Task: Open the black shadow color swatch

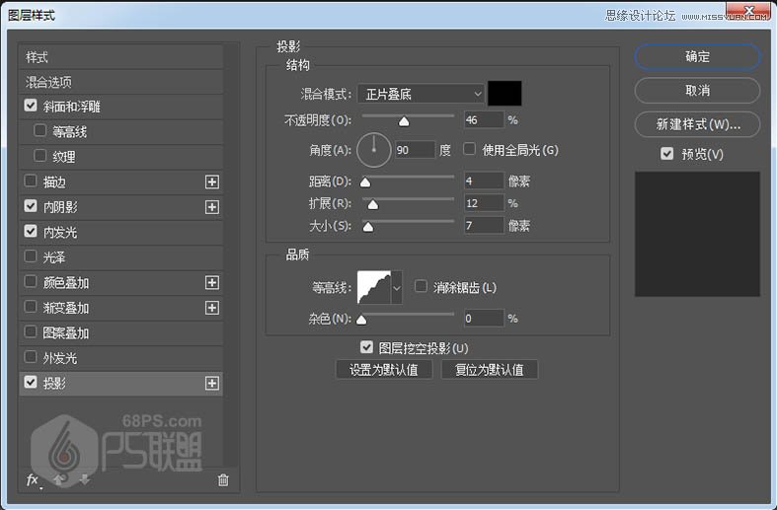Action: tap(505, 94)
